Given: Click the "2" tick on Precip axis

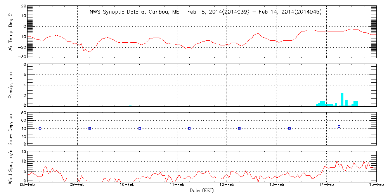Looking at the screenshot, I should pos(24,95).
